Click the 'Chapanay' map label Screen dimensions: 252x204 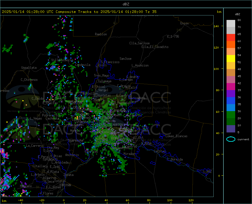click(x=119, y=110)
